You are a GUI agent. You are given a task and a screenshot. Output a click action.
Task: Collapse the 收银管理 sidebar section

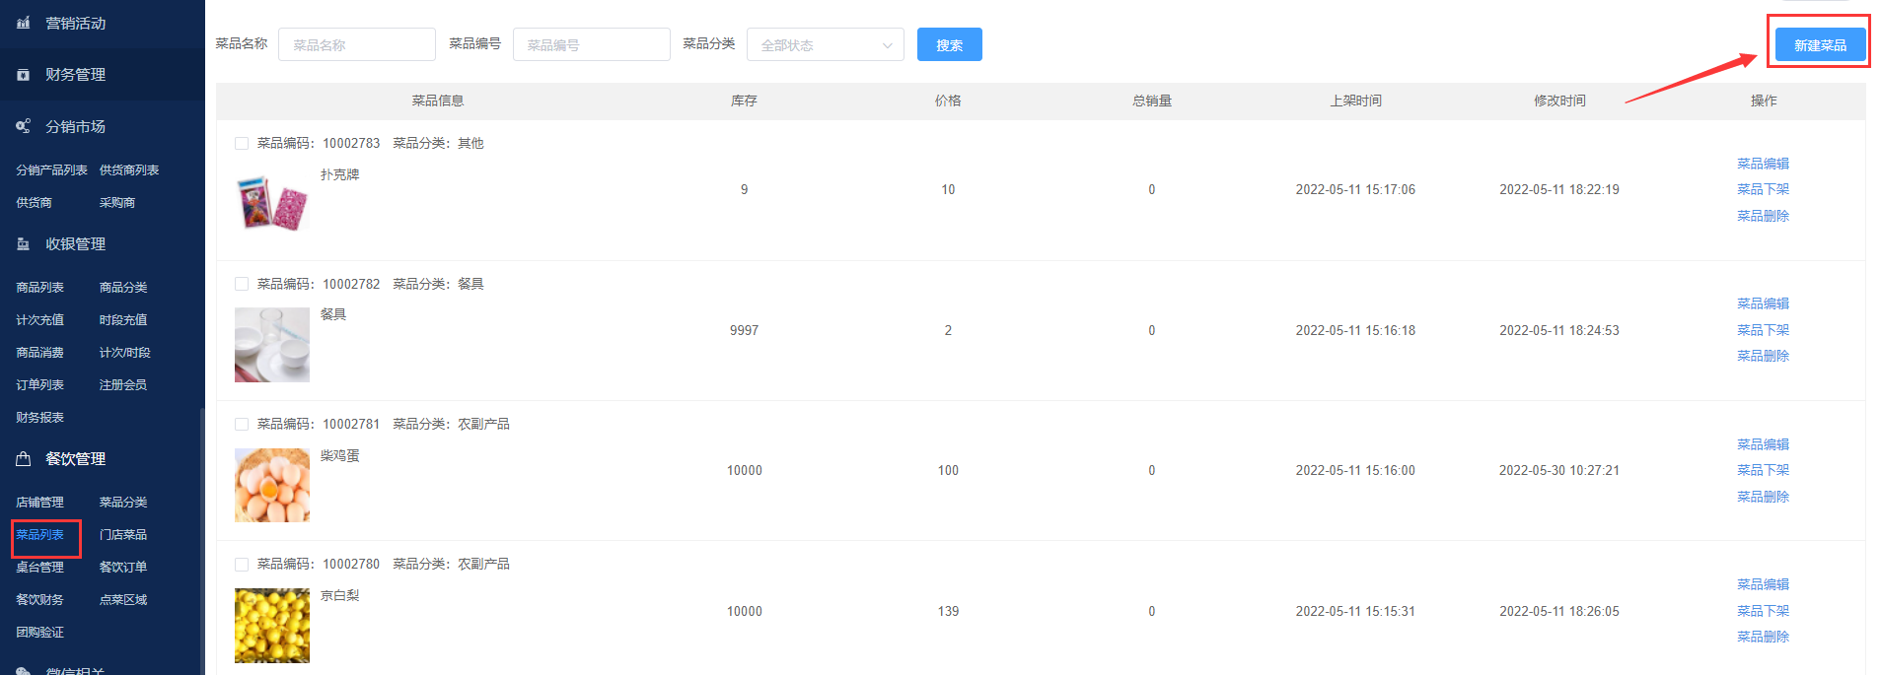coord(75,244)
